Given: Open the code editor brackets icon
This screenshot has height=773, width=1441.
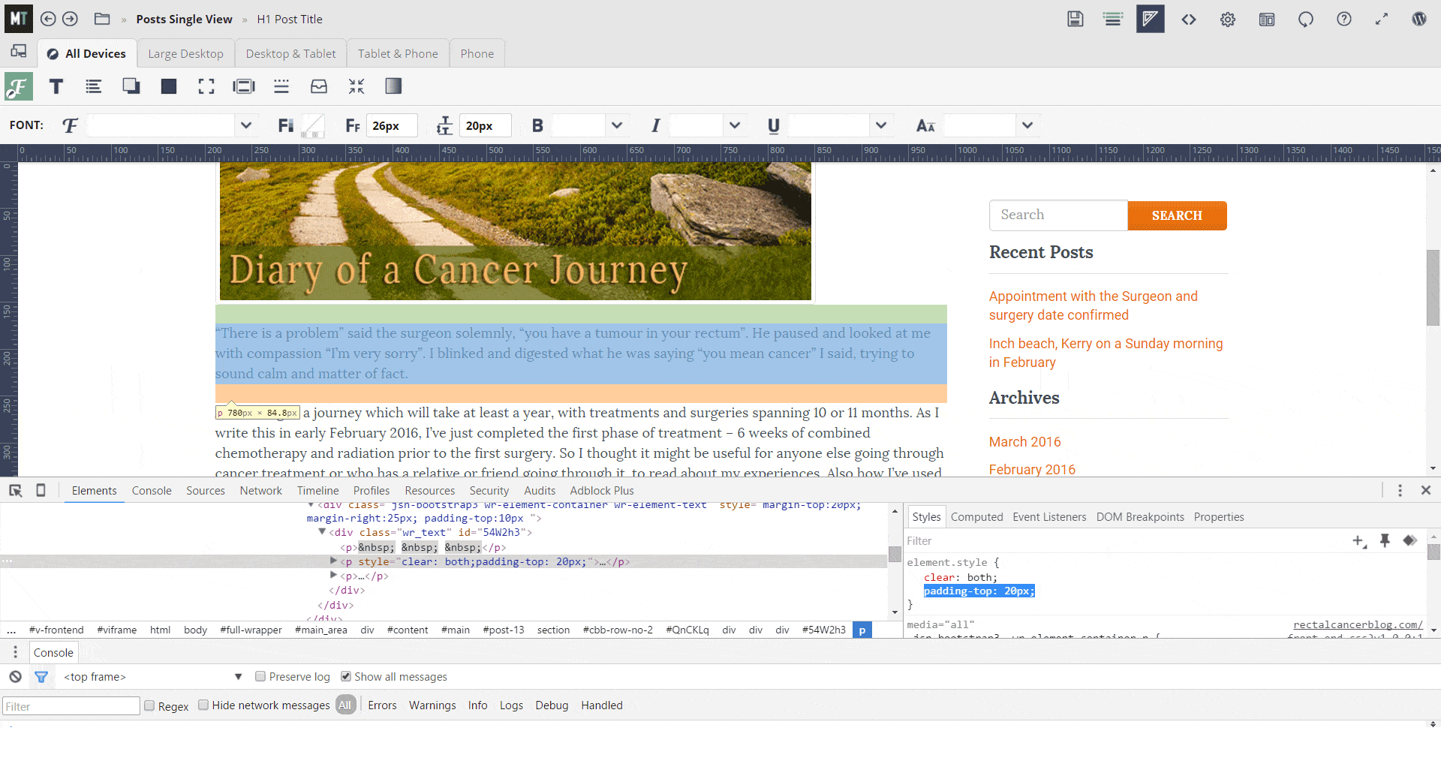Looking at the screenshot, I should pyautogui.click(x=1189, y=20).
